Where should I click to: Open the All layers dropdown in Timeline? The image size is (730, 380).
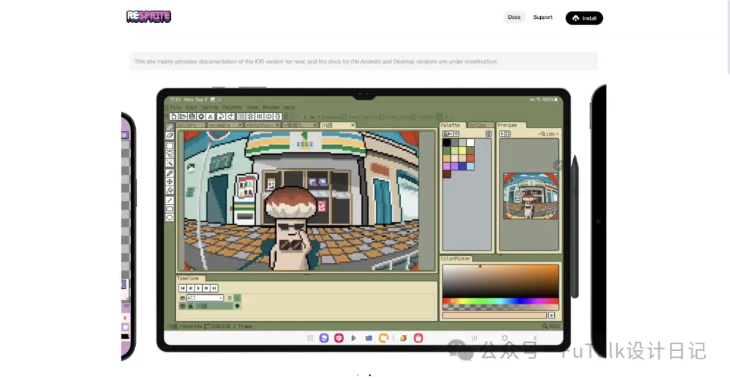(x=205, y=298)
